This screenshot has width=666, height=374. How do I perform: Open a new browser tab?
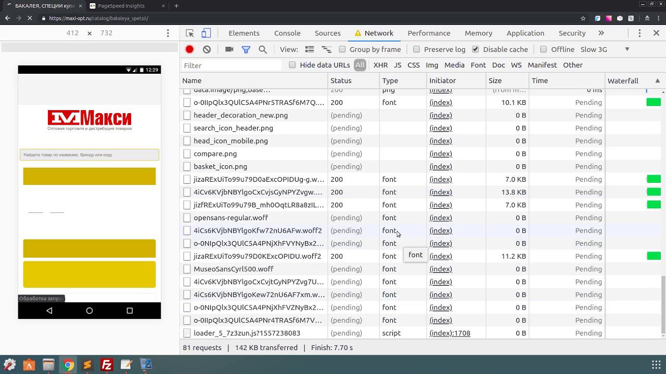(176, 6)
